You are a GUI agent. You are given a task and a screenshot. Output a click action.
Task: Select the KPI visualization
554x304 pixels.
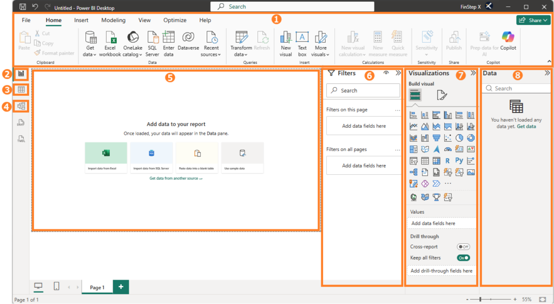tap(471, 149)
